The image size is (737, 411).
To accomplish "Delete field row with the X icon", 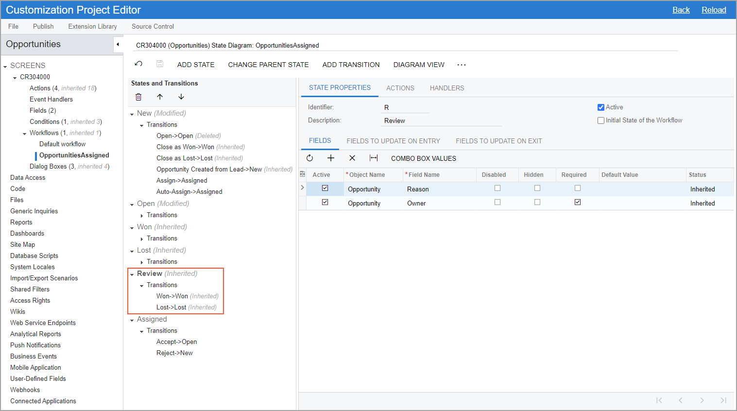I will click(352, 158).
